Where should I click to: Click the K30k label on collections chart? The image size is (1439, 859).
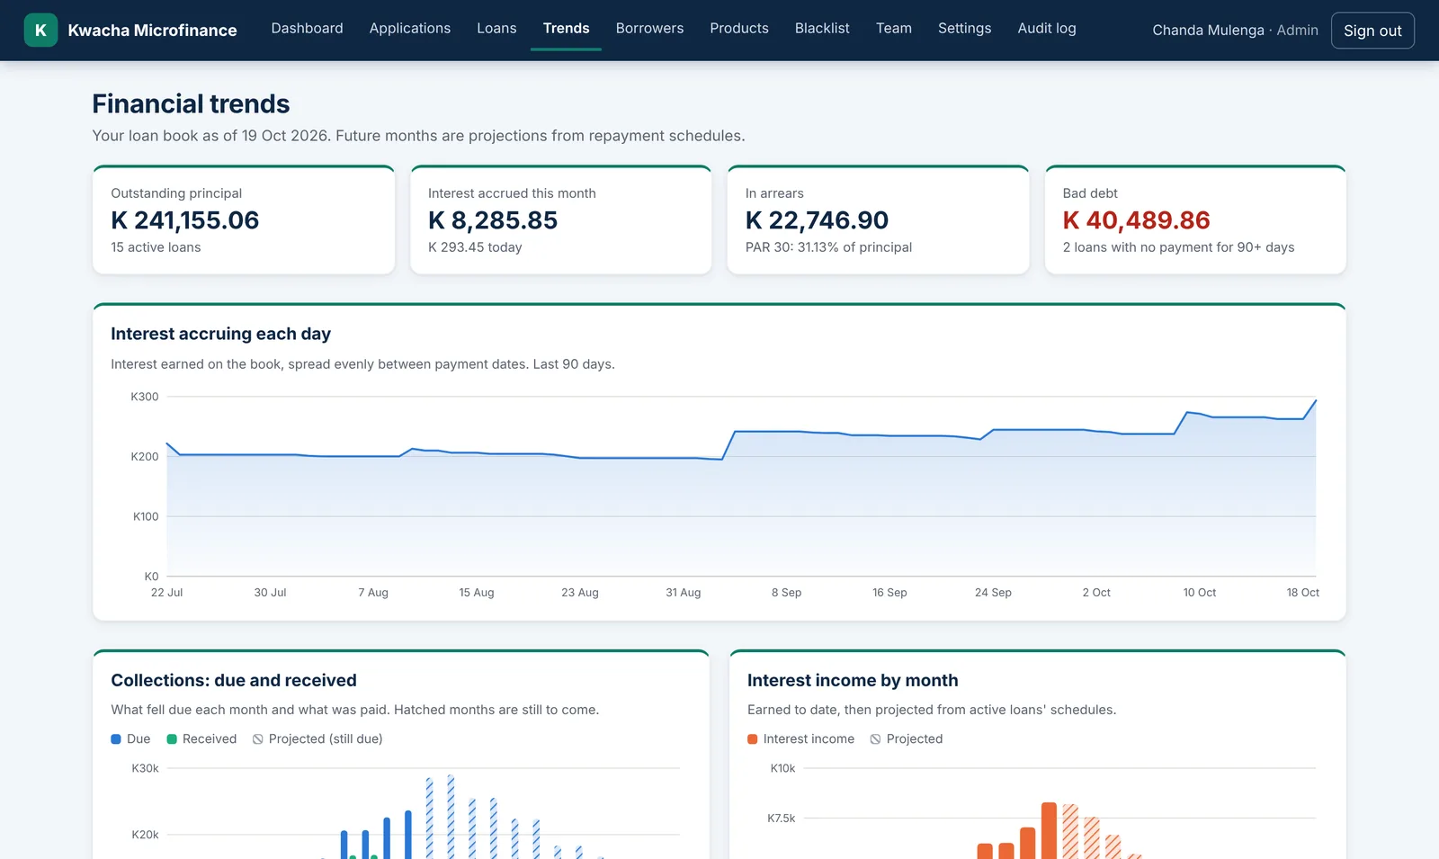(145, 768)
